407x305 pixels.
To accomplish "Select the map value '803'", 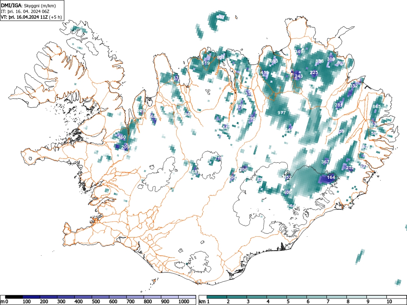I will tap(221, 57).
